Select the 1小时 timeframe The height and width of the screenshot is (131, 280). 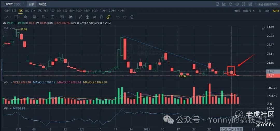tap(103, 11)
